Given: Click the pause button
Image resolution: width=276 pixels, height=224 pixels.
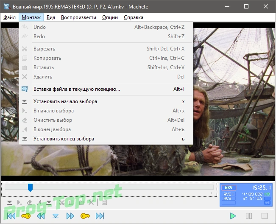Looking at the screenshot, I should 249,216.
